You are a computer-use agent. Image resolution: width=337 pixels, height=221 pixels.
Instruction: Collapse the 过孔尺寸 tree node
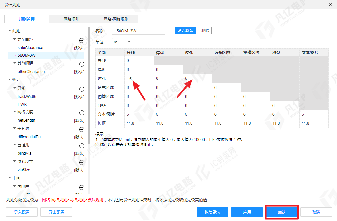[x=14, y=161]
